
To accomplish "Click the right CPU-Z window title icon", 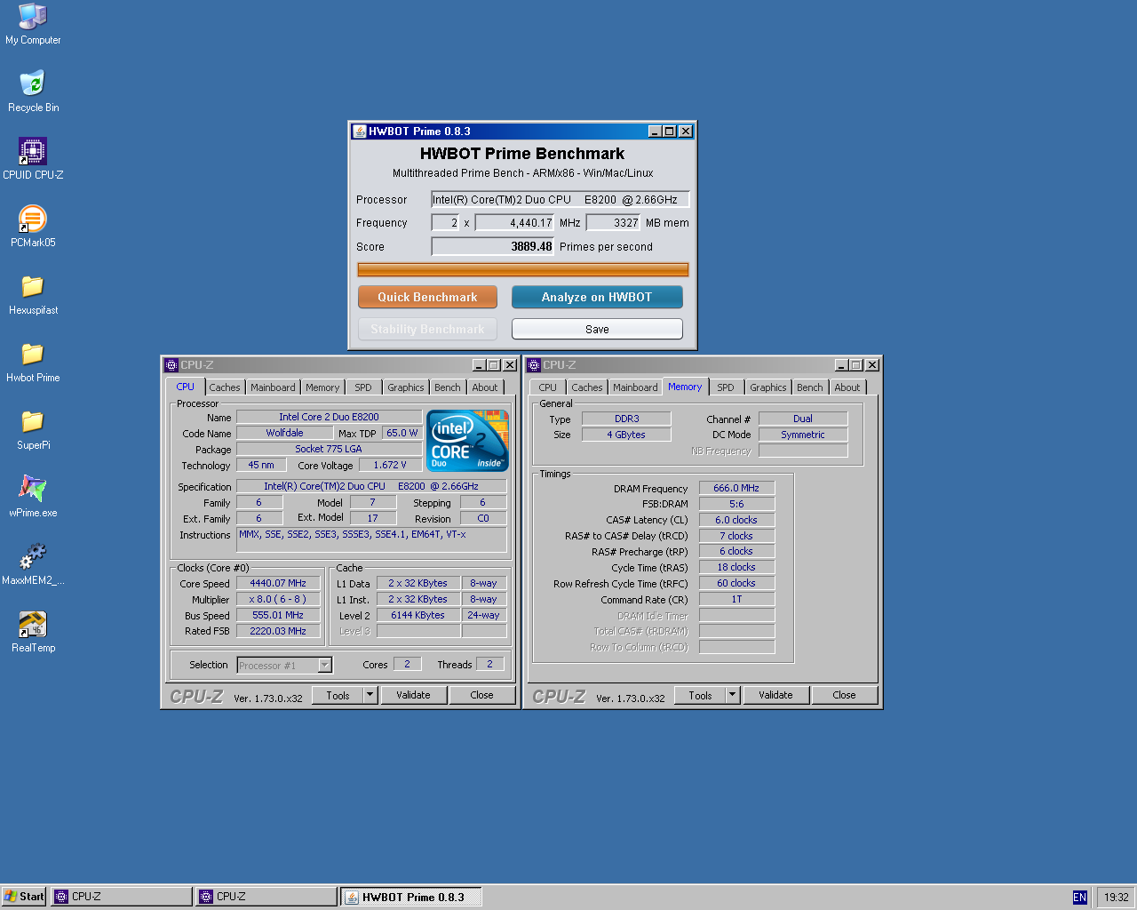I will (x=534, y=365).
